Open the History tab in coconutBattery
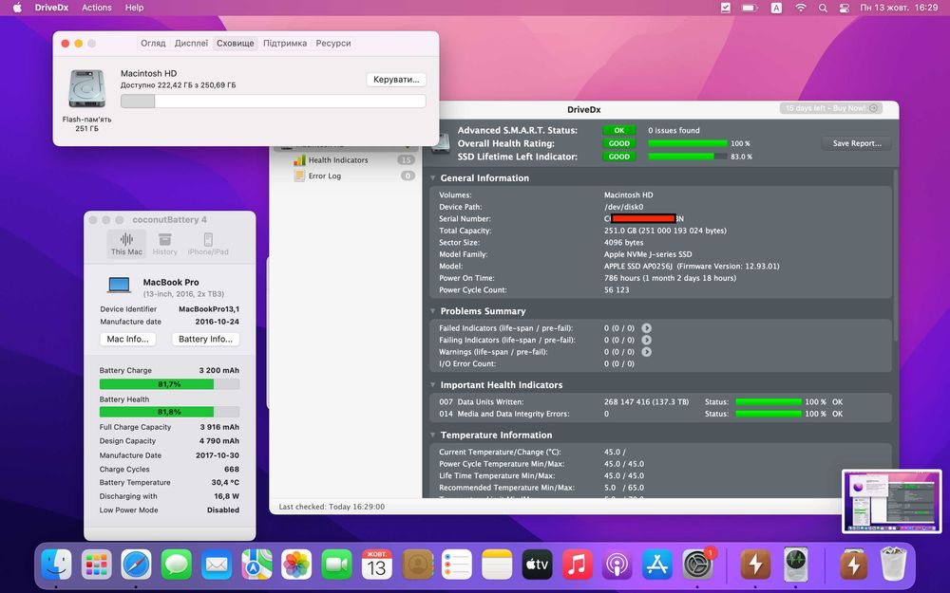Image resolution: width=950 pixels, height=593 pixels. tap(164, 244)
